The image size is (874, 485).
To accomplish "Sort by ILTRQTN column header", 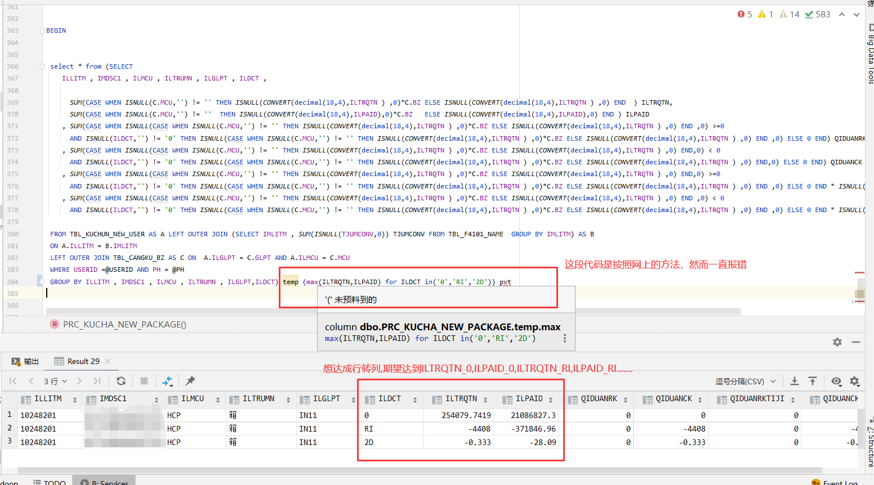I will pyautogui.click(x=458, y=399).
